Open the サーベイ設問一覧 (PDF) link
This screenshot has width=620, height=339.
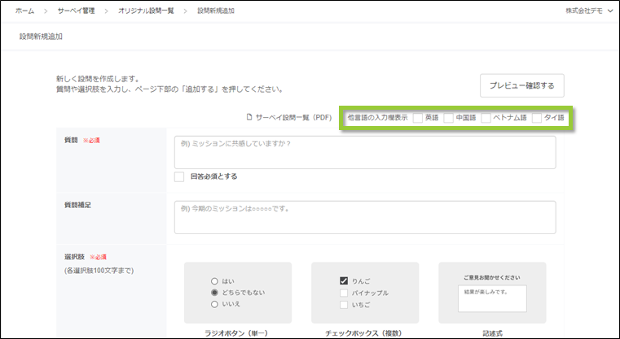pos(292,118)
